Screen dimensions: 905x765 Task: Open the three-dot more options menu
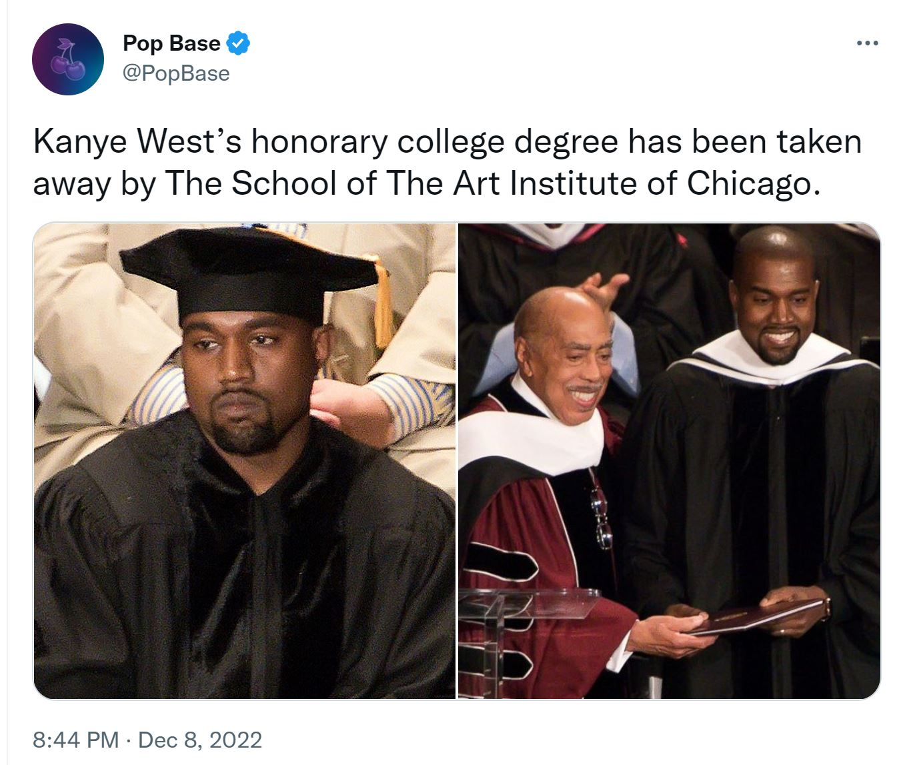pyautogui.click(x=867, y=44)
